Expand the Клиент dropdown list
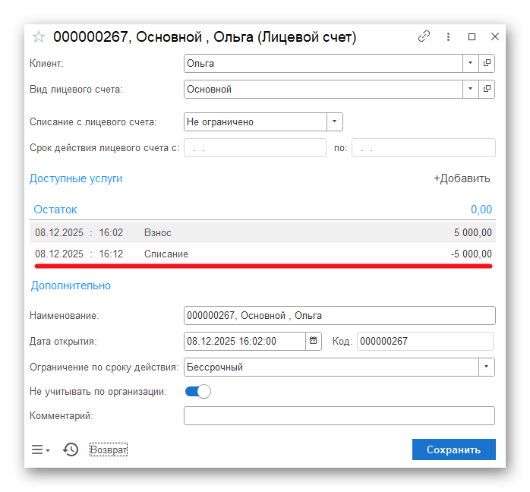530x492 pixels. (x=471, y=63)
